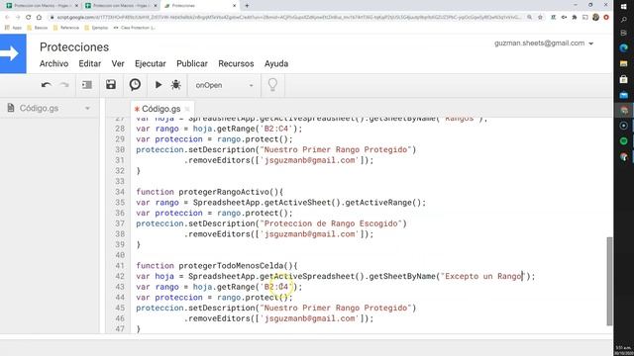The width and height of the screenshot is (634, 356).
Task: Open the Class Protection bookmark
Action: coord(134,28)
